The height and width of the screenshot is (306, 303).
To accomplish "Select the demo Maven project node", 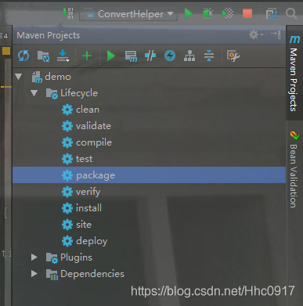I will 58,77.
